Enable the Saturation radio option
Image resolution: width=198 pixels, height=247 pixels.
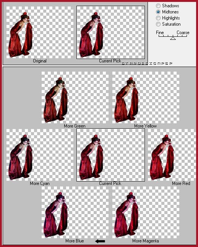158,24
